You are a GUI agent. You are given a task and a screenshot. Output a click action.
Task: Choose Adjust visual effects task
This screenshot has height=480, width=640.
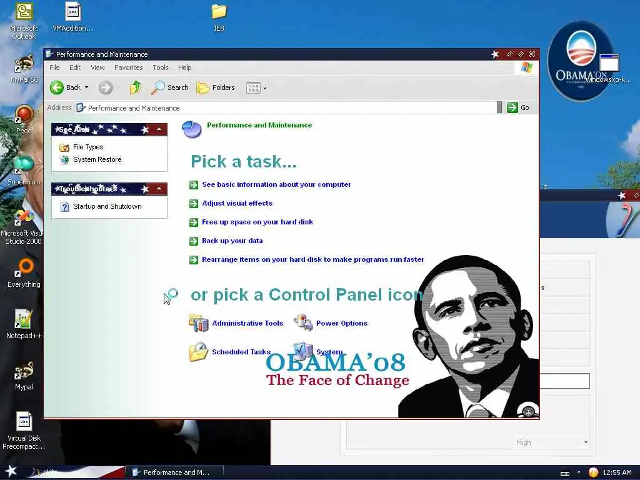point(237,203)
